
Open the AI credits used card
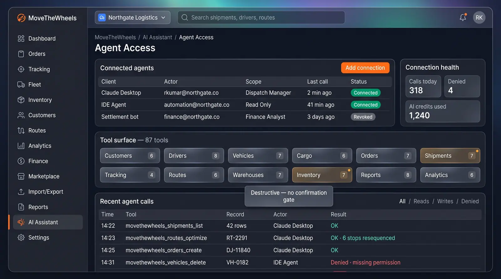(x=443, y=111)
